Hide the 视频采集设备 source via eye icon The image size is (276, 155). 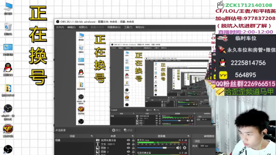(x=129, y=140)
